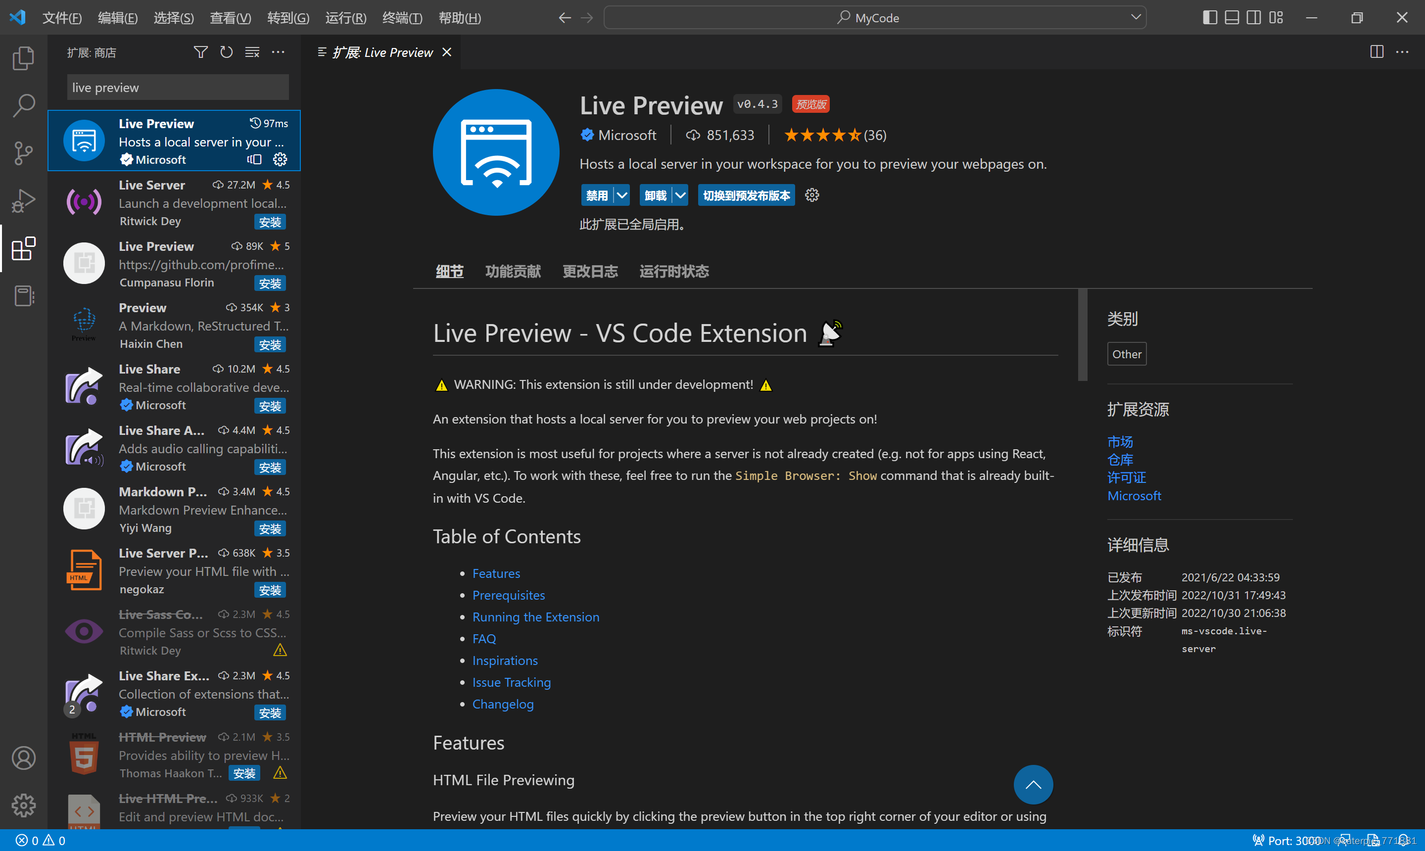Click the warning icon on Live Sass Compiler

coord(280,650)
